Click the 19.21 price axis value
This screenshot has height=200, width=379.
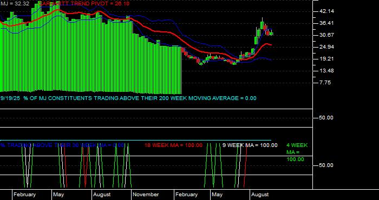[326, 58]
